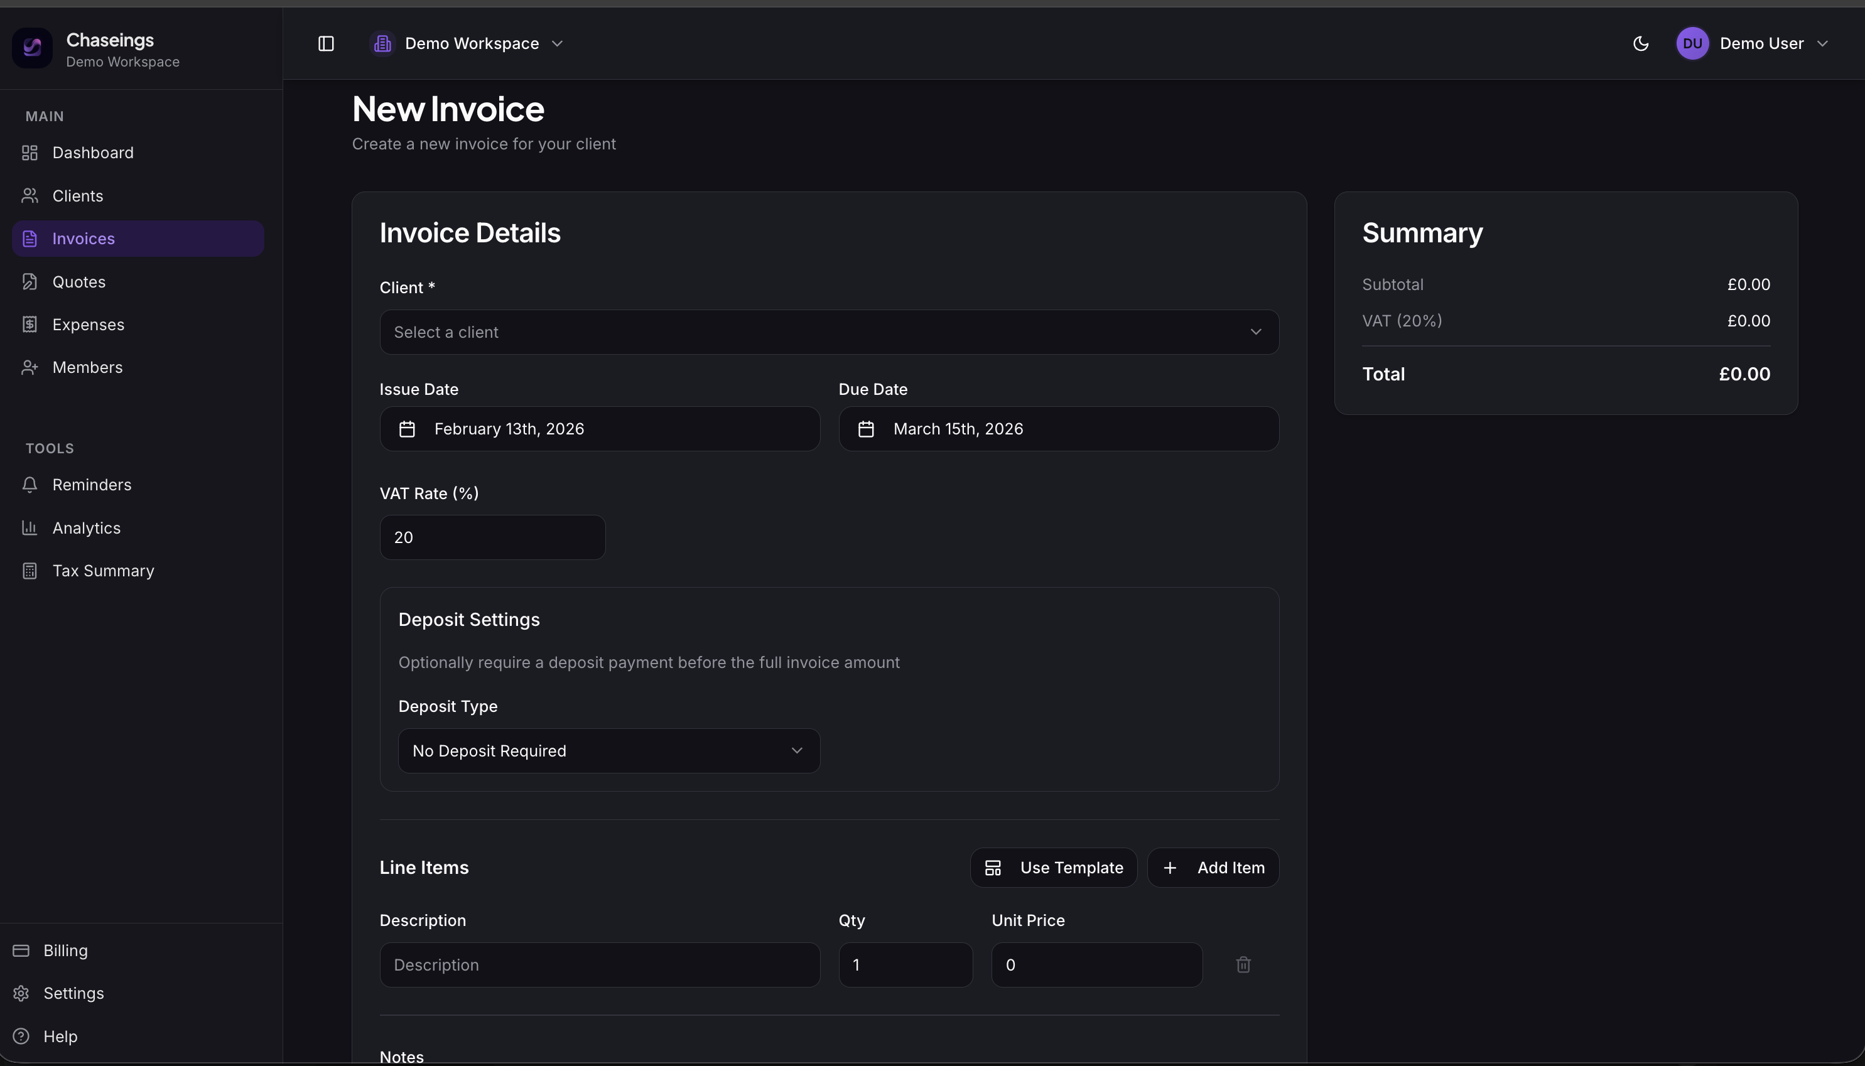Viewport: 1865px width, 1066px height.
Task: Open the Demo User account menu
Action: (1765, 43)
